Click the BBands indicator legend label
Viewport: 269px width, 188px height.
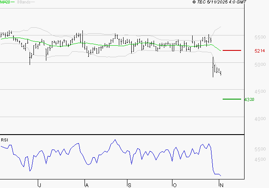(x=24, y=3)
